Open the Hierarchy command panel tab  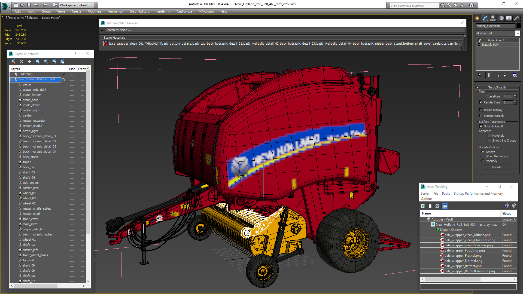click(493, 18)
